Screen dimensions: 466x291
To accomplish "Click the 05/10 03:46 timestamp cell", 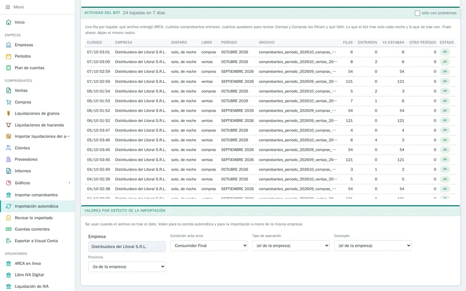I will [99, 140].
